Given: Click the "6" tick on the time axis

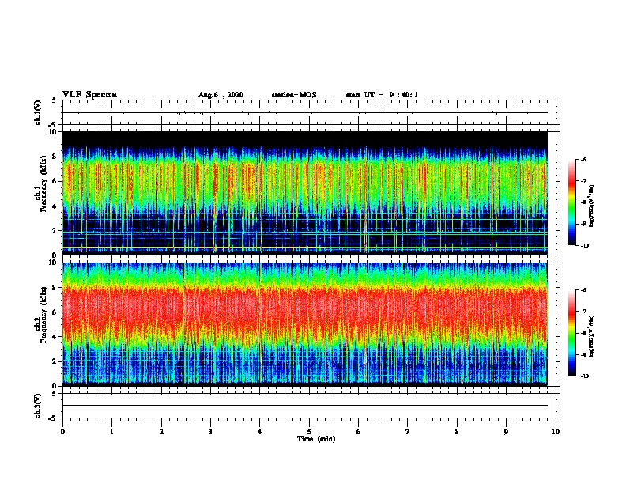Looking at the screenshot, I should click(x=359, y=432).
